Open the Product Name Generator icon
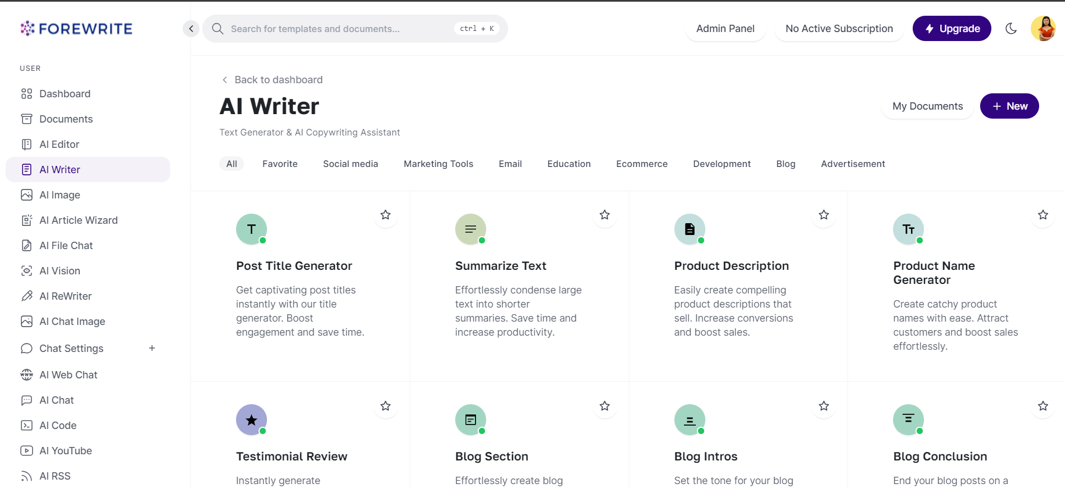The height and width of the screenshot is (488, 1065). click(x=908, y=229)
